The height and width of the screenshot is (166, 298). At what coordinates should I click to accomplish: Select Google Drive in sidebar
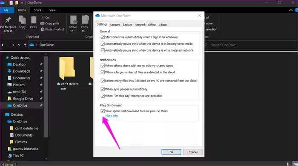coord(23,99)
